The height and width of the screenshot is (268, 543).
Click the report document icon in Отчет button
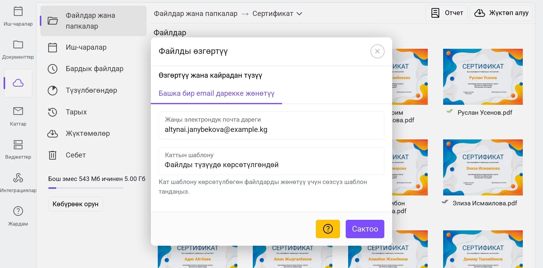[x=435, y=13]
